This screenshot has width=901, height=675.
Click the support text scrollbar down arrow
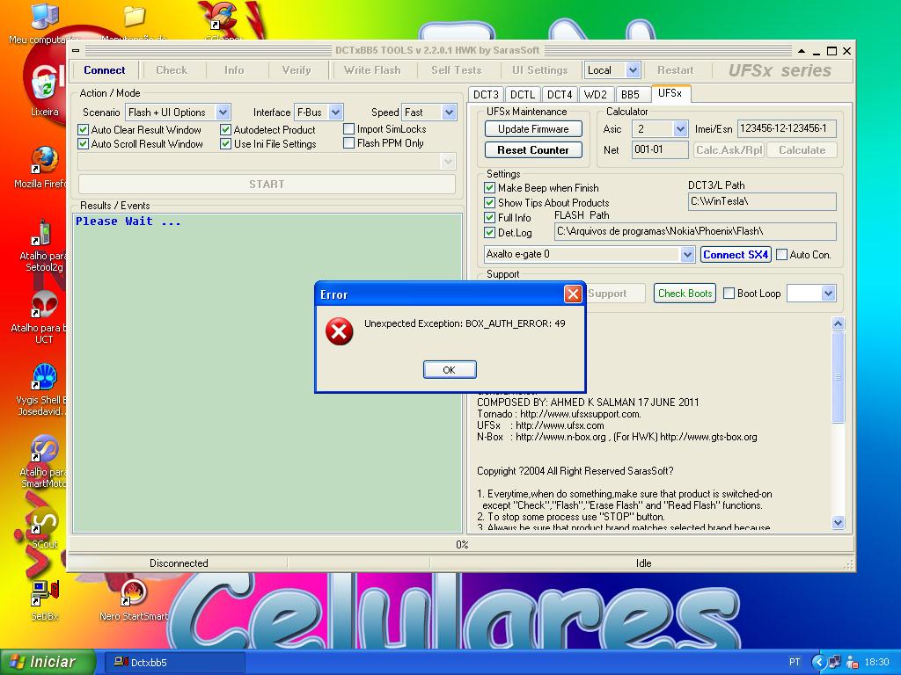pyautogui.click(x=838, y=522)
